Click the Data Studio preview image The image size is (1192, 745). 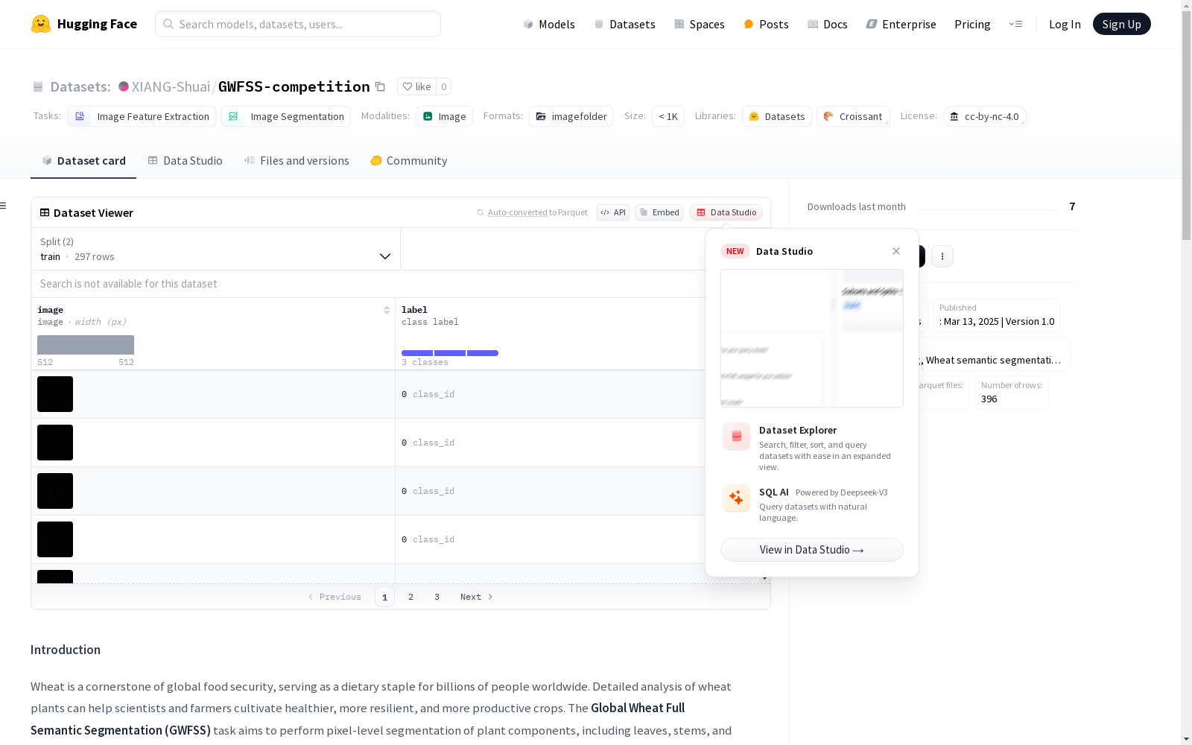click(812, 338)
